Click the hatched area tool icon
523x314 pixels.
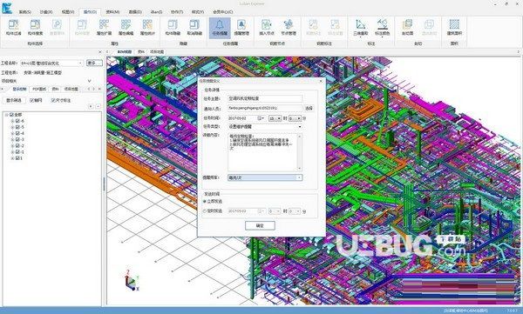[454, 27]
